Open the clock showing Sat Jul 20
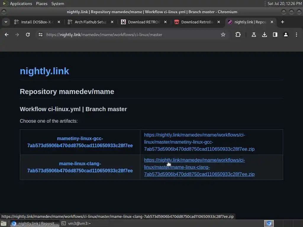Image resolution: width=303 pixels, height=227 pixels. pyautogui.click(x=284, y=4)
